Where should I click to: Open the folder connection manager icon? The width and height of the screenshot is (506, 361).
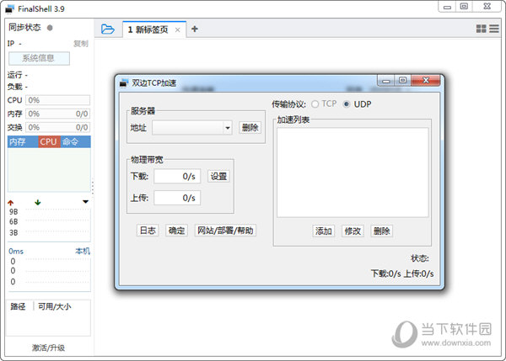[x=107, y=29]
